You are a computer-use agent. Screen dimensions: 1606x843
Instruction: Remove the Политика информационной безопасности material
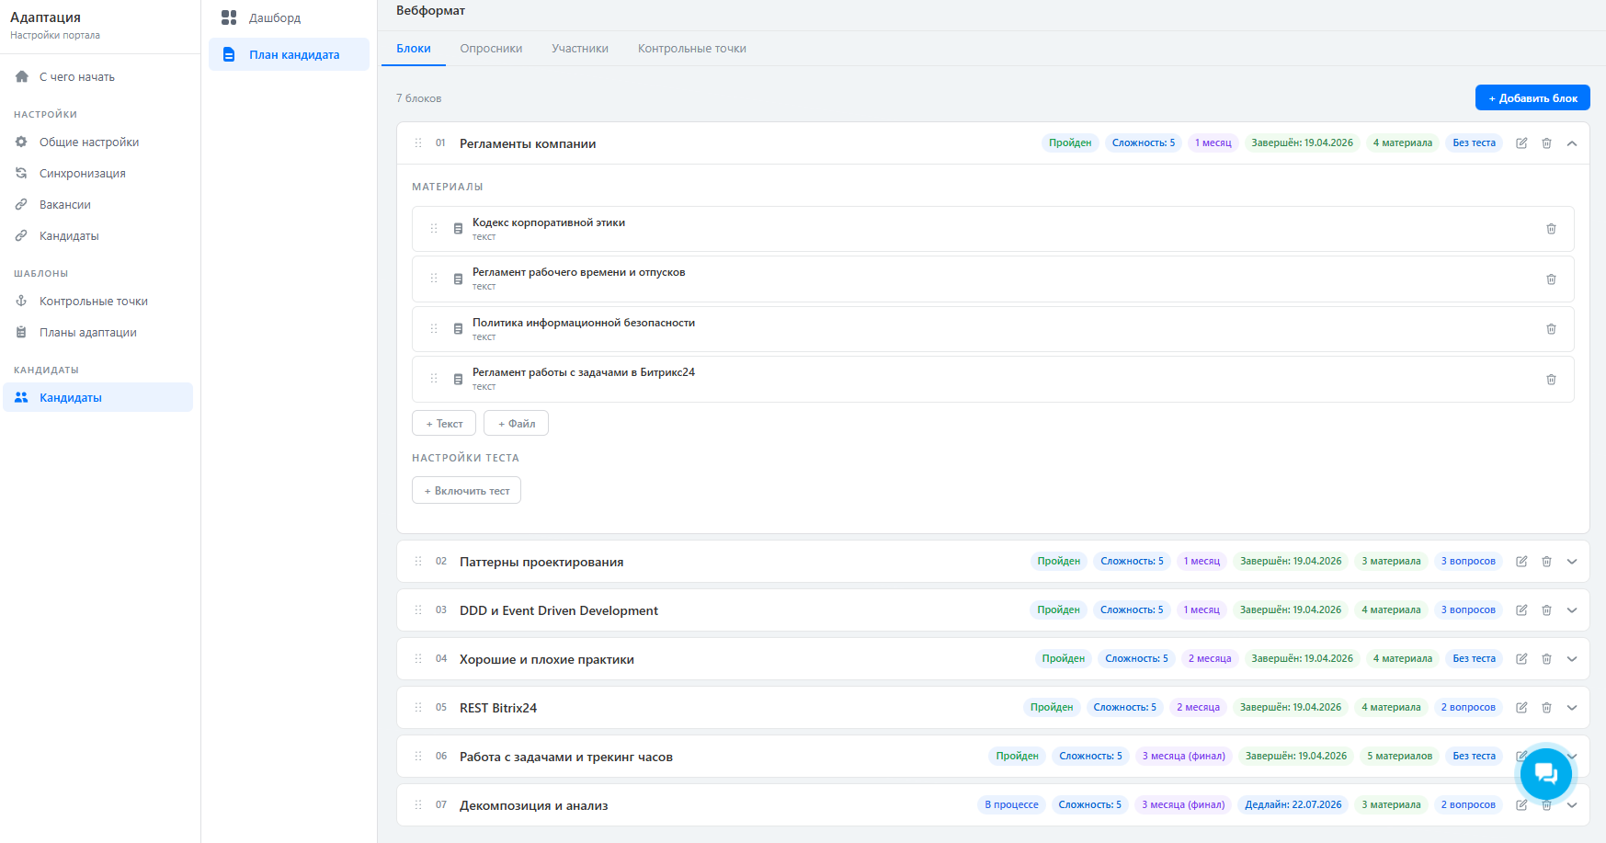pos(1551,329)
